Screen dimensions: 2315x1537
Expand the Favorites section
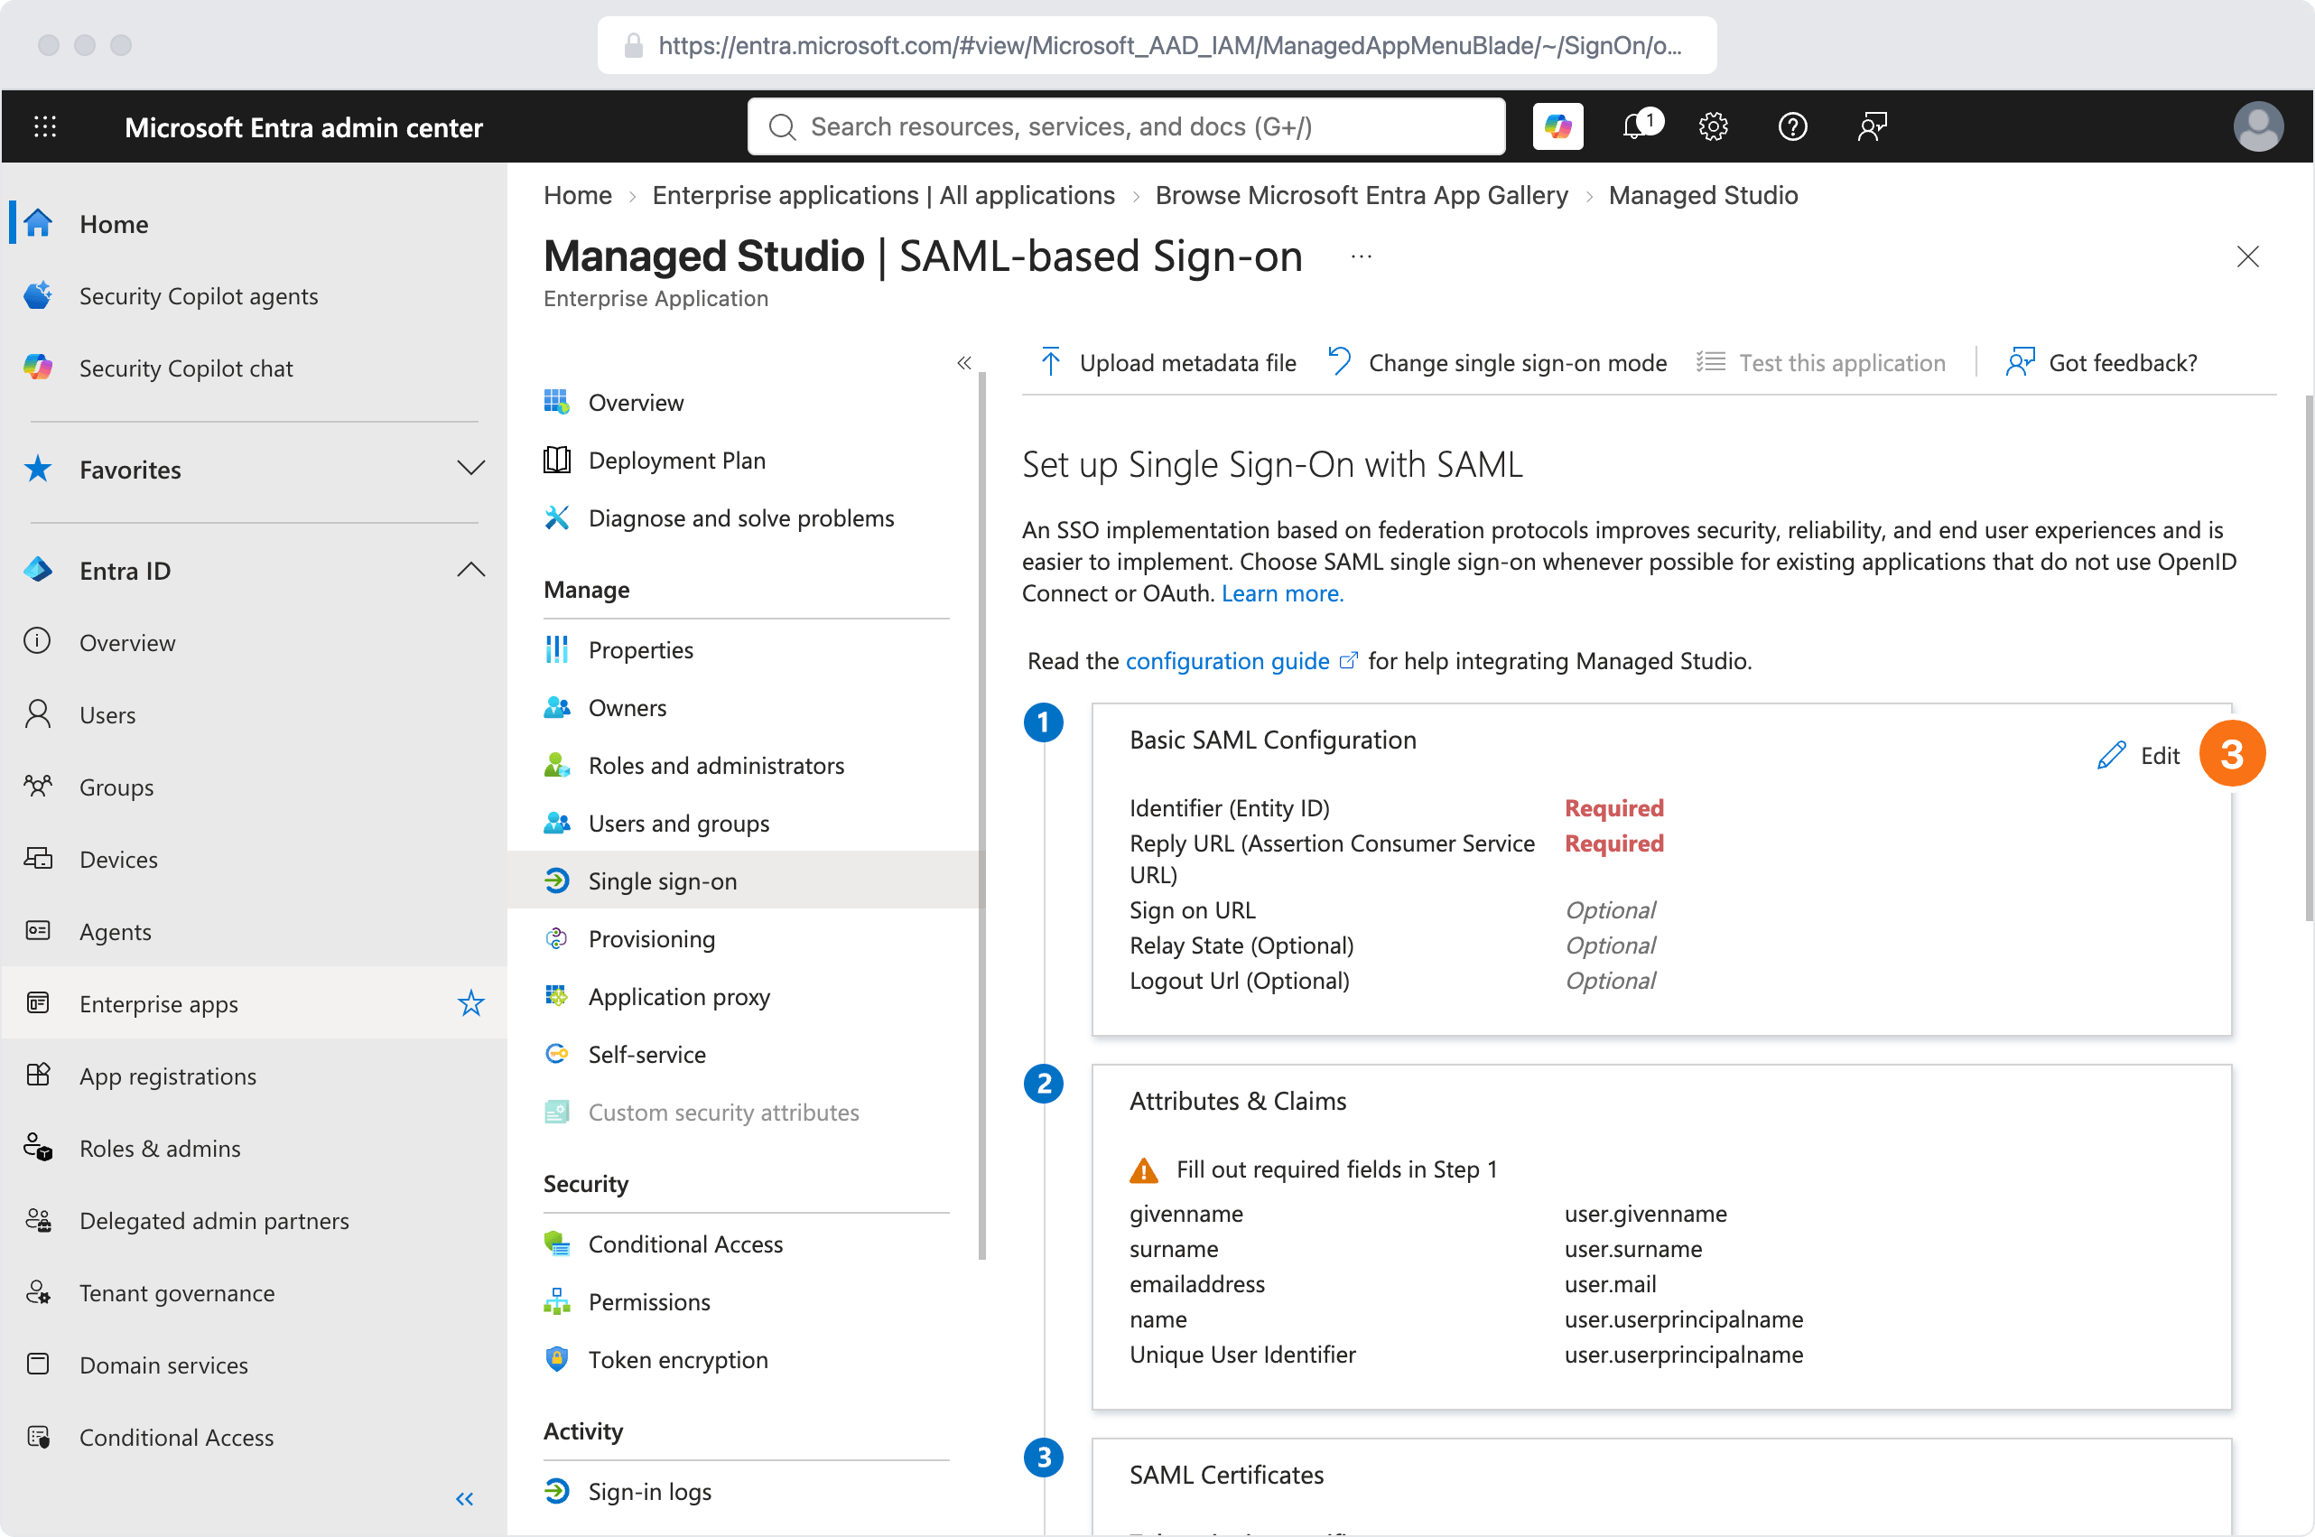point(471,469)
